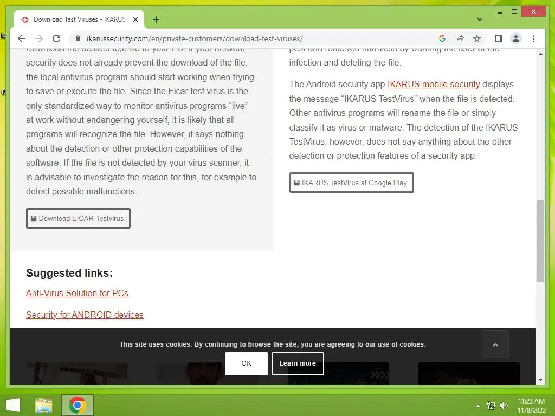Expand the tab search dropdown arrow

point(479,19)
